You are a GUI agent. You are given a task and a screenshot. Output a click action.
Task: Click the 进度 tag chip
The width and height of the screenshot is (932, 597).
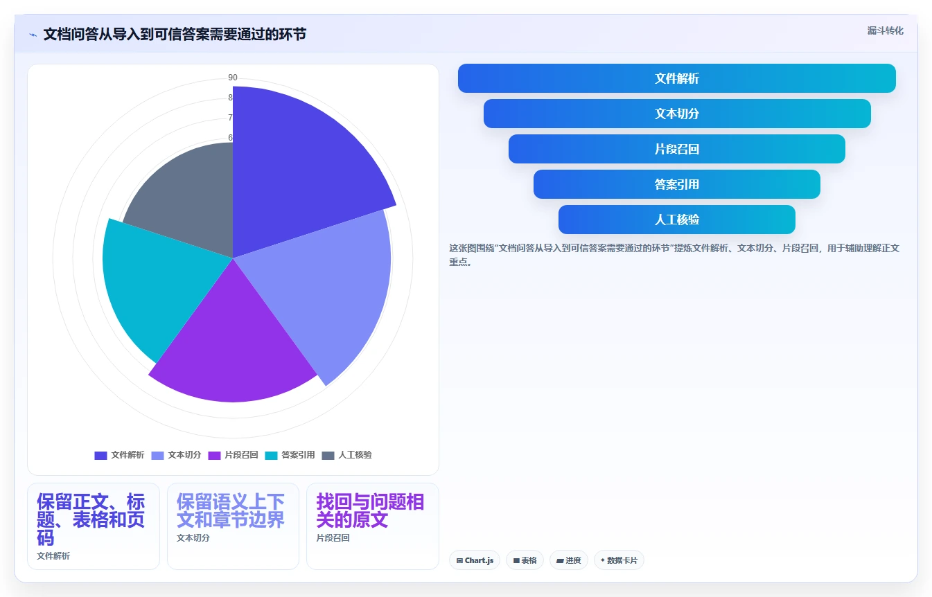[x=569, y=560]
